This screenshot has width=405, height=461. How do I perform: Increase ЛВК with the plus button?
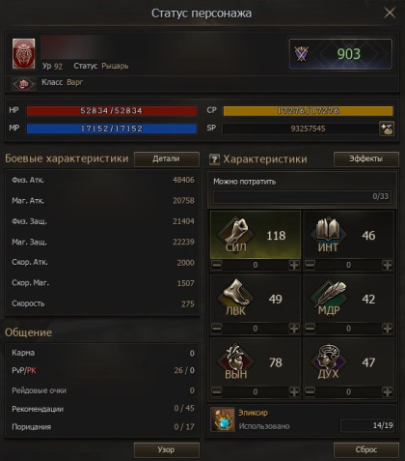[294, 329]
